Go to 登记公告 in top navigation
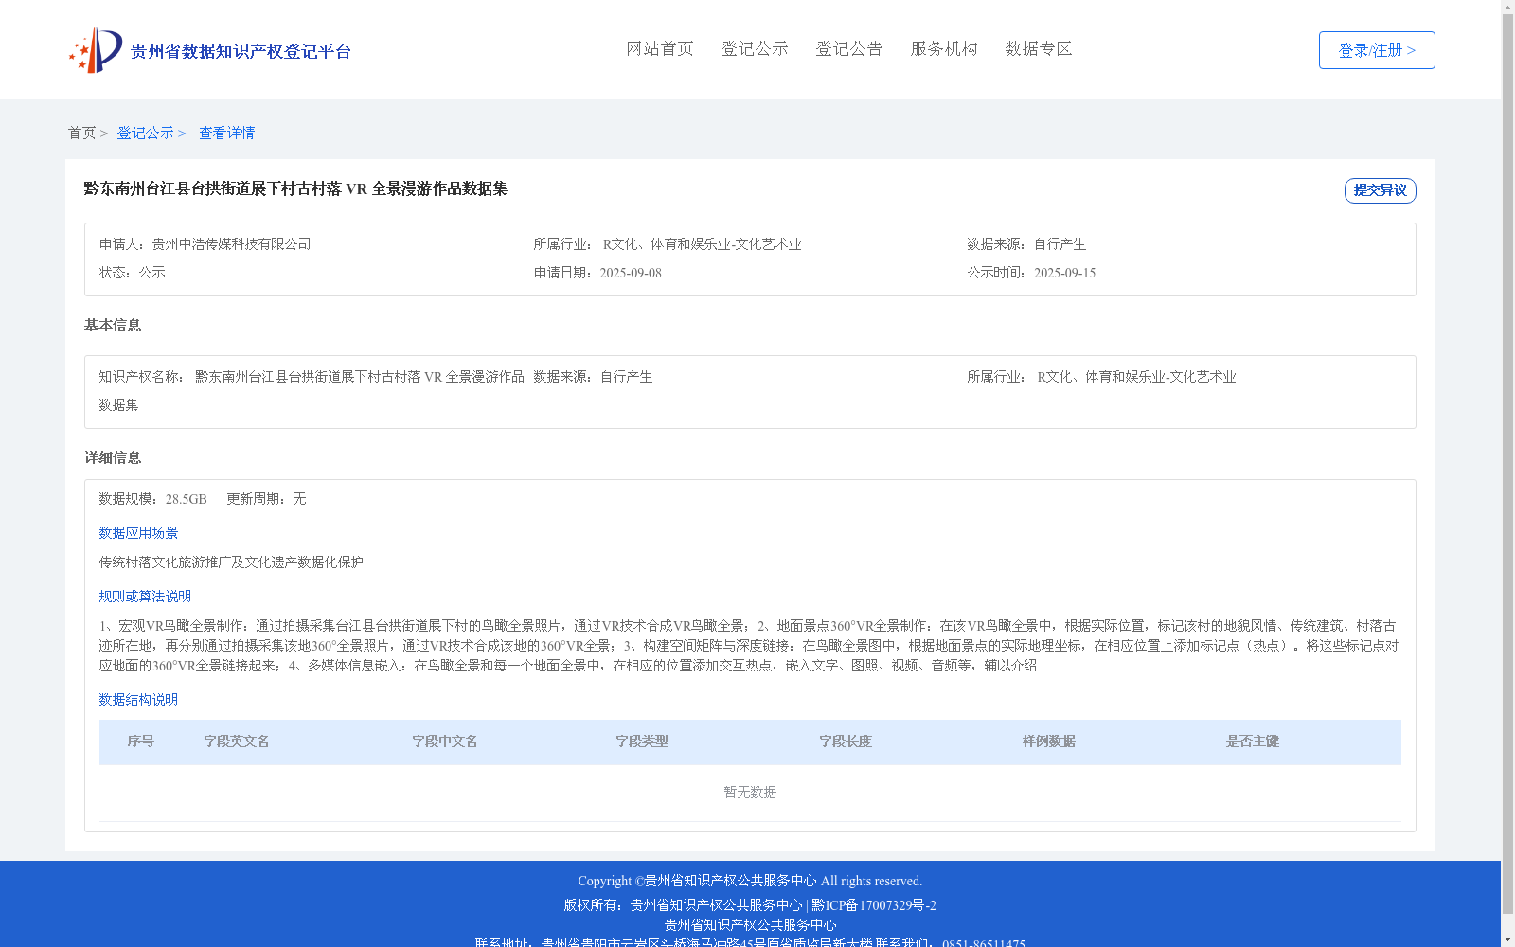Image resolution: width=1515 pixels, height=947 pixels. click(849, 49)
